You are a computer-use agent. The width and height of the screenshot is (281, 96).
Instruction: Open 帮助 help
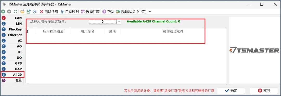point(108,12)
